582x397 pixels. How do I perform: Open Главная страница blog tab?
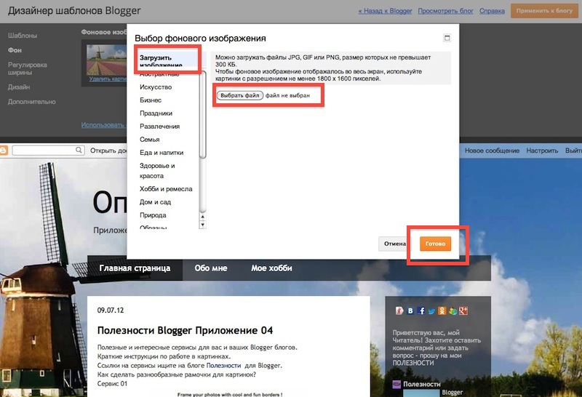tap(135, 268)
